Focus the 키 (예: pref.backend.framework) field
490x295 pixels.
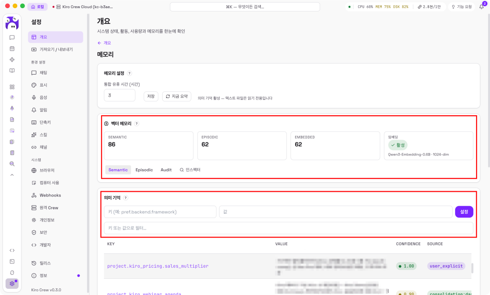[x=160, y=212]
